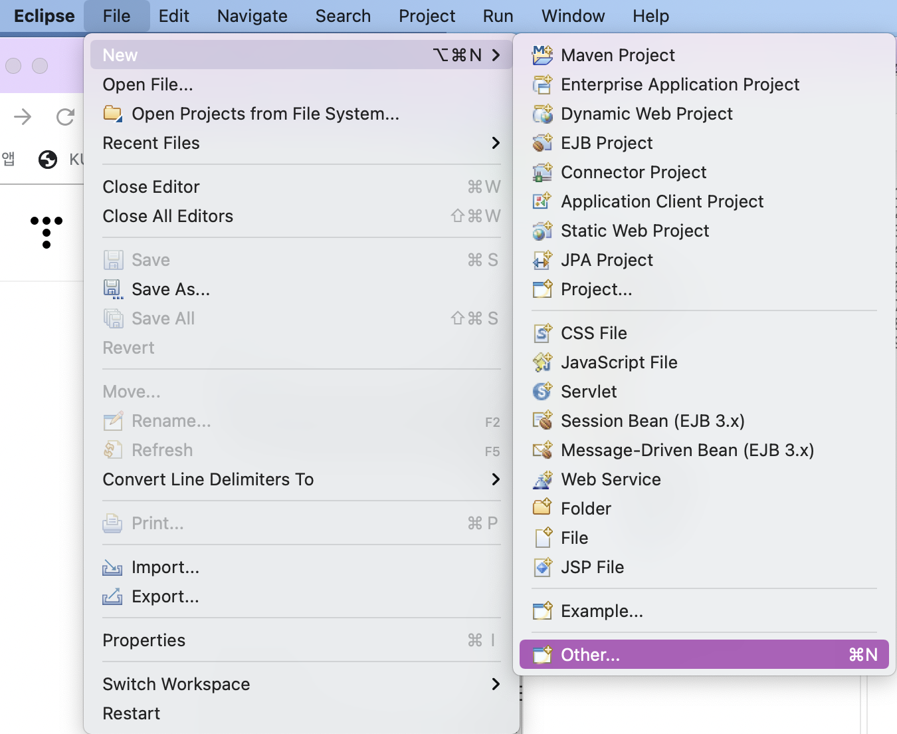
Task: Select Enterprise Application Project label text
Action: click(x=680, y=84)
